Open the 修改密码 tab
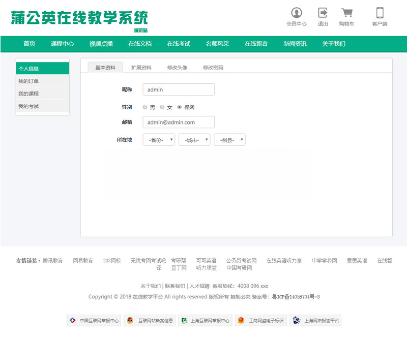Screen dimensions: 407x337 213,68
